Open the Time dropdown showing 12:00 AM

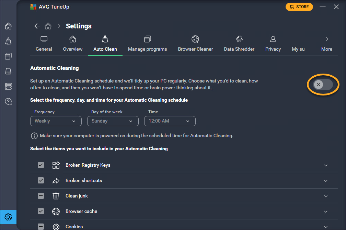point(170,121)
